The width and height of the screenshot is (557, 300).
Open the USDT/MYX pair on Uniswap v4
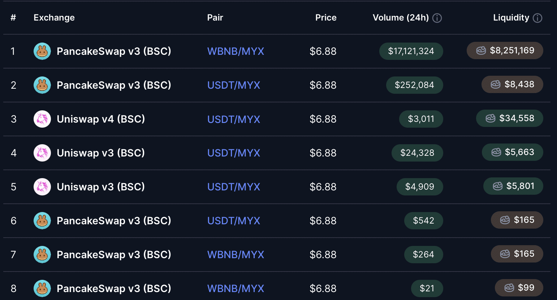click(x=234, y=119)
